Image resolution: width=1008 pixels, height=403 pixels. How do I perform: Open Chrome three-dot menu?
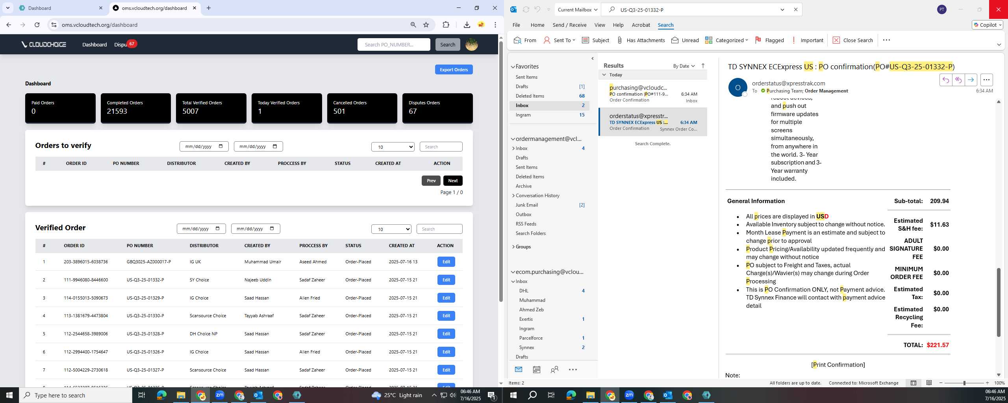click(495, 25)
